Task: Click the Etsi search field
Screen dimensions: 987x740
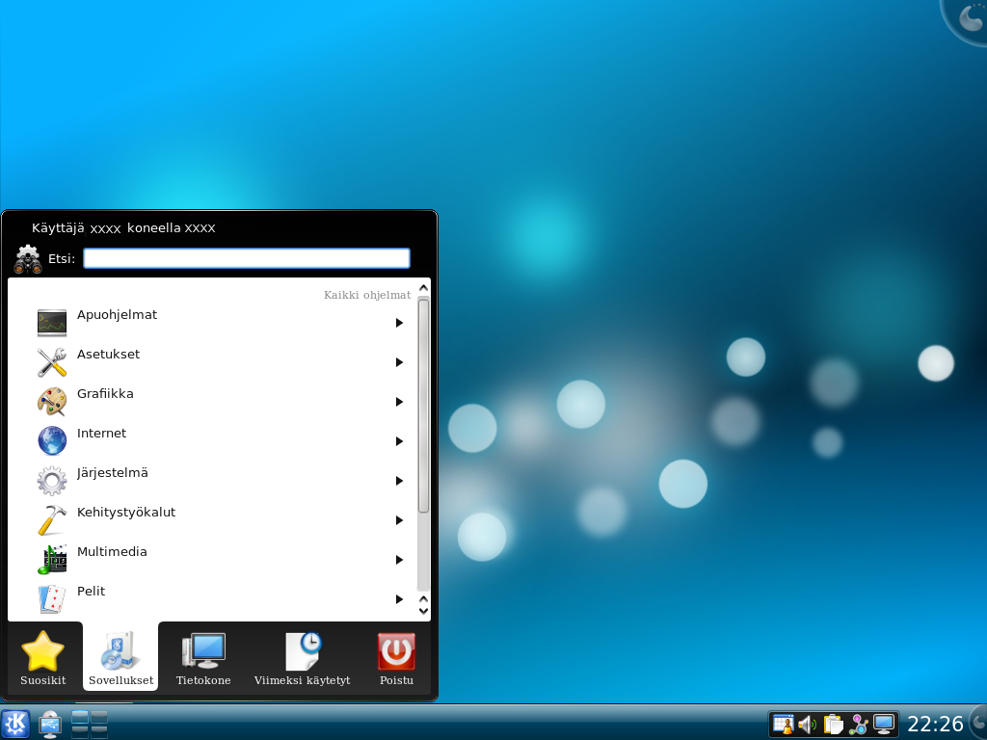Action: (x=247, y=258)
